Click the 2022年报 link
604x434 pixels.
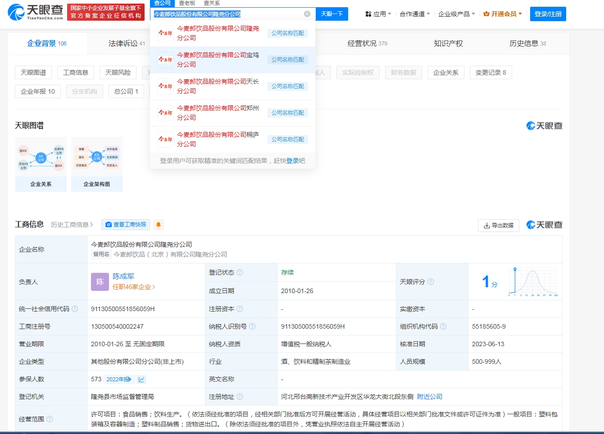click(x=119, y=380)
